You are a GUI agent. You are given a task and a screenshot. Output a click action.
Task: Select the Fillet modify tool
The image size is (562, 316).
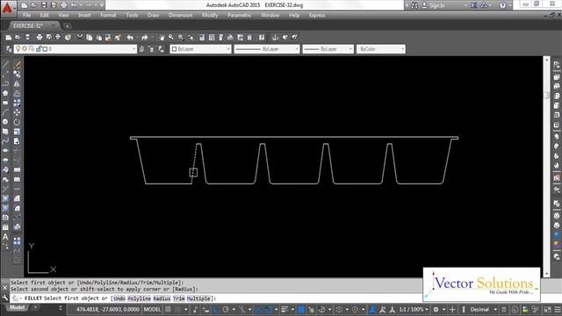coord(17,208)
